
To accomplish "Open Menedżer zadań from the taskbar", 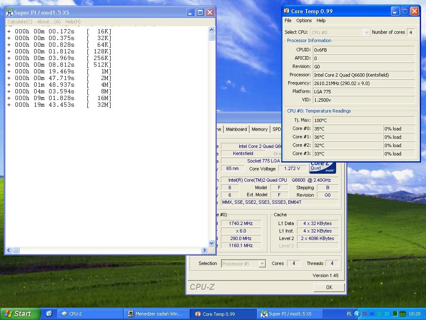I will tap(157, 314).
